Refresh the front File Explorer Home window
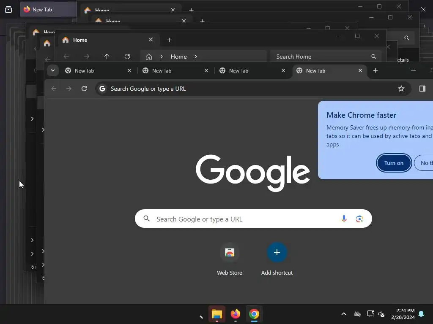Image resolution: width=433 pixels, height=324 pixels. click(x=127, y=57)
